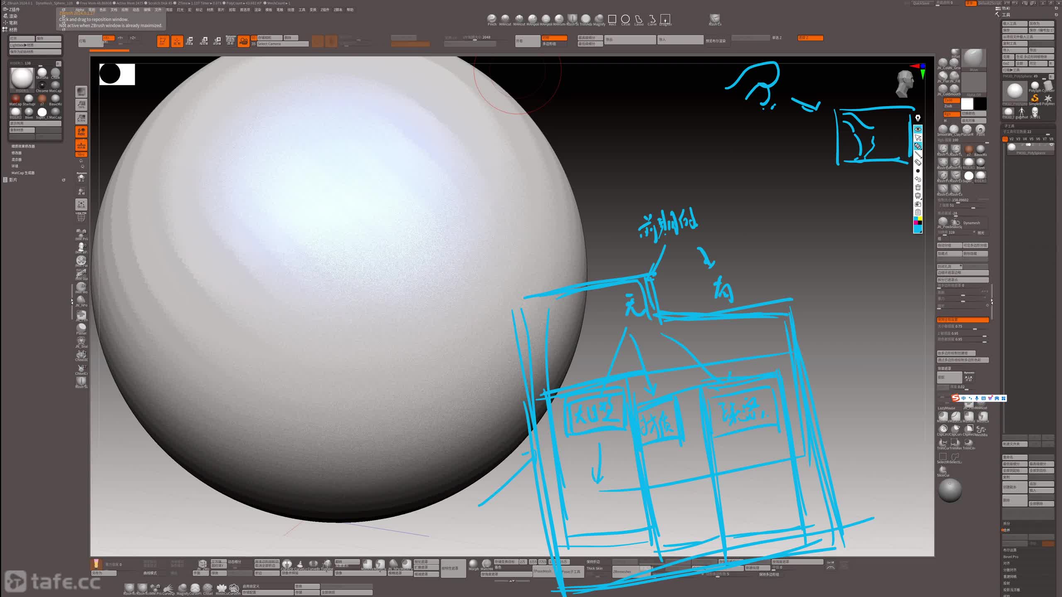
Task: Select the SliceCurve brush icon
Action: coord(943,470)
